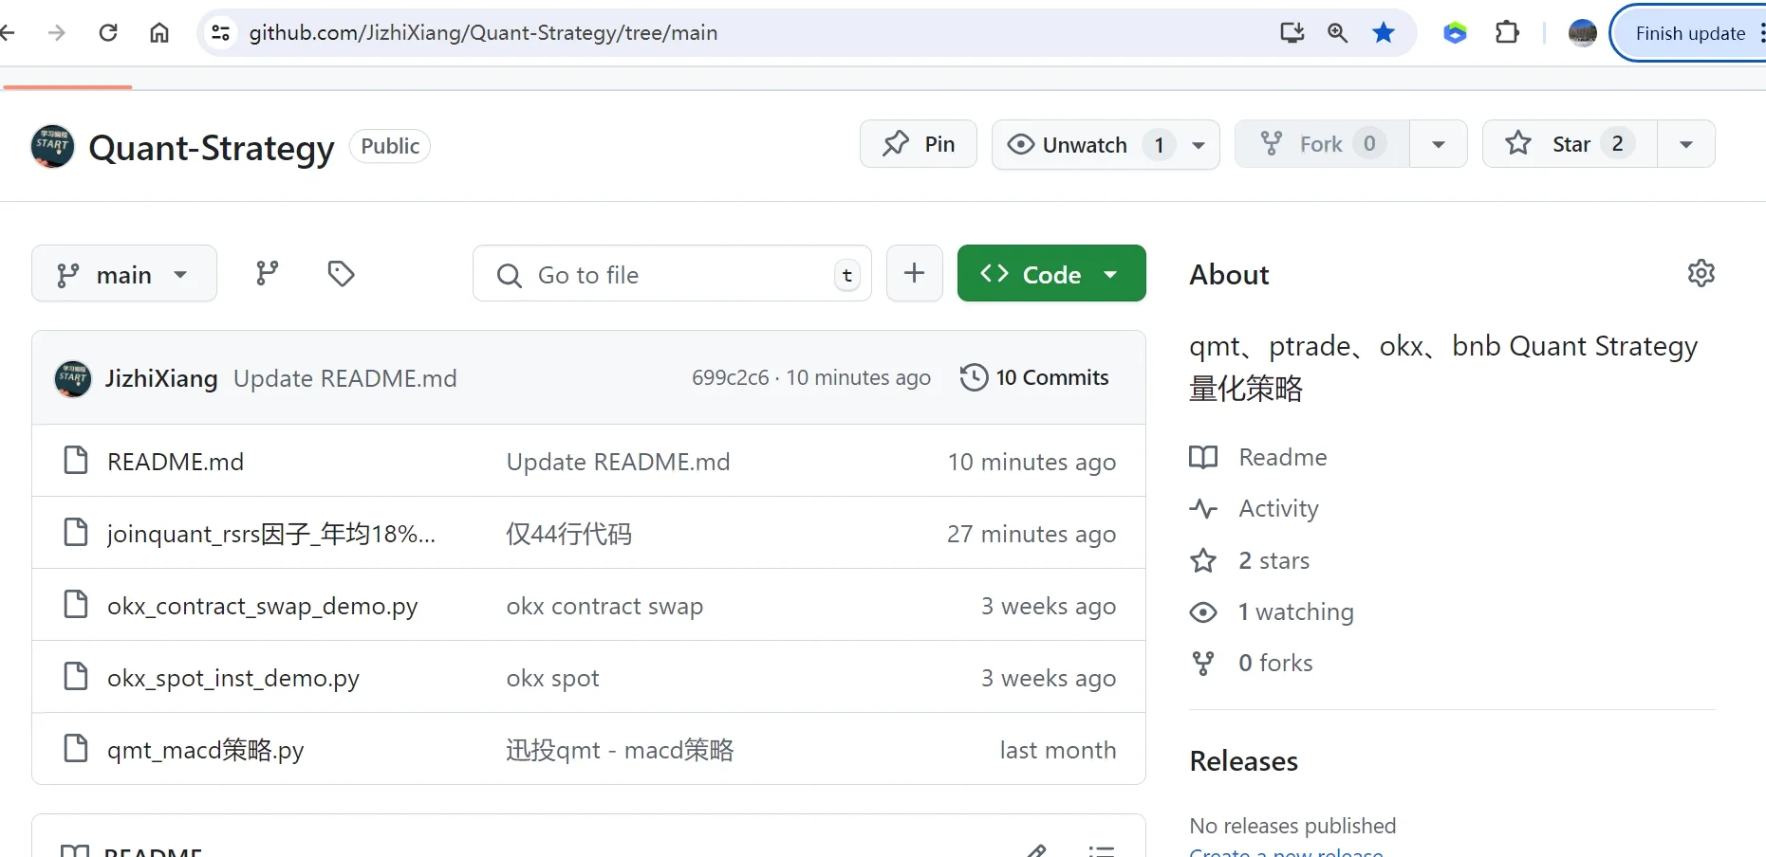Click the browser address bar URL
This screenshot has height=857, width=1766.
click(483, 33)
